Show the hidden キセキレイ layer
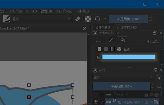 pos(96,95)
